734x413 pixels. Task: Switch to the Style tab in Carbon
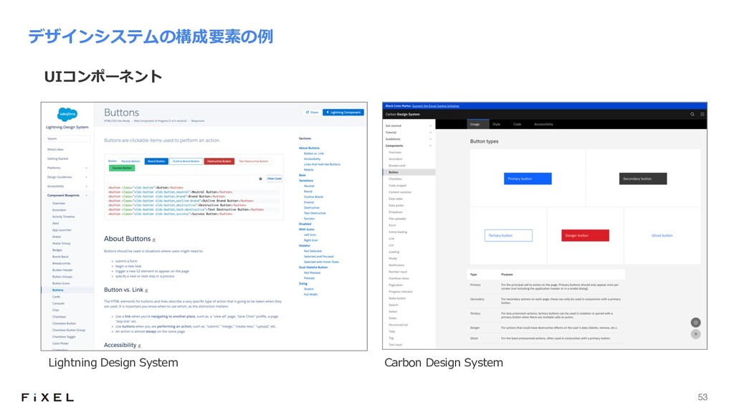[x=496, y=124]
